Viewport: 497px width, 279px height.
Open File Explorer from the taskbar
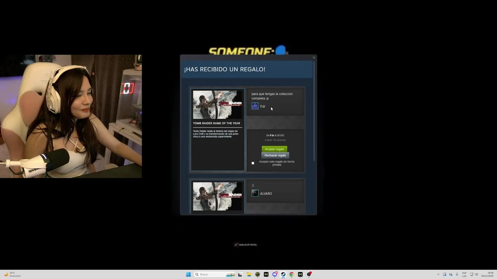(x=249, y=274)
